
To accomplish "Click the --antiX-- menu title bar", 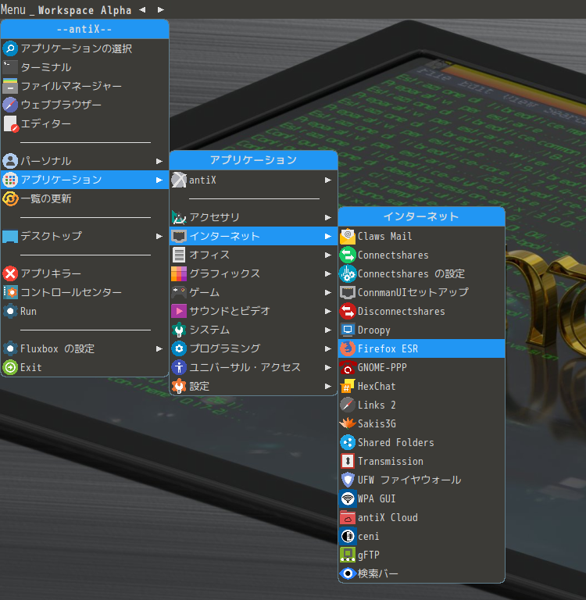I will [84, 29].
